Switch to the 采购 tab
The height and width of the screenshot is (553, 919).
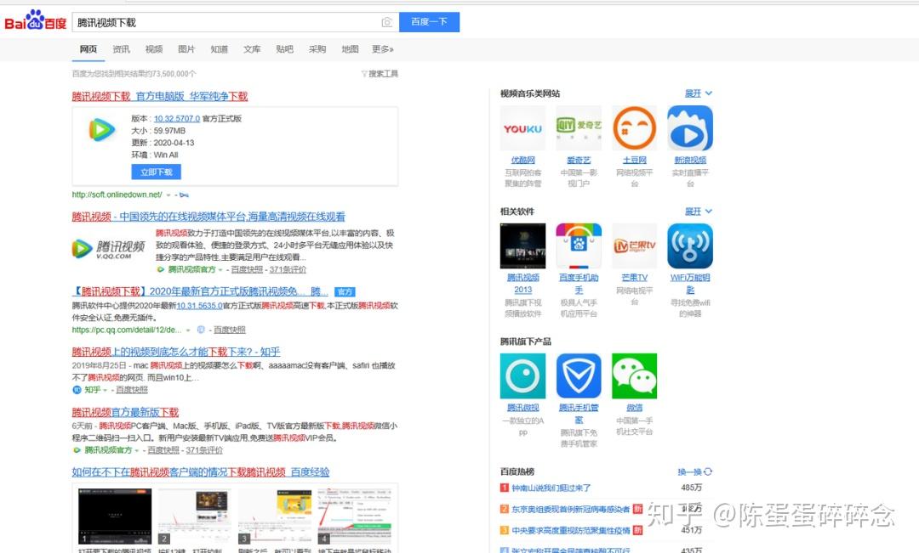[317, 49]
